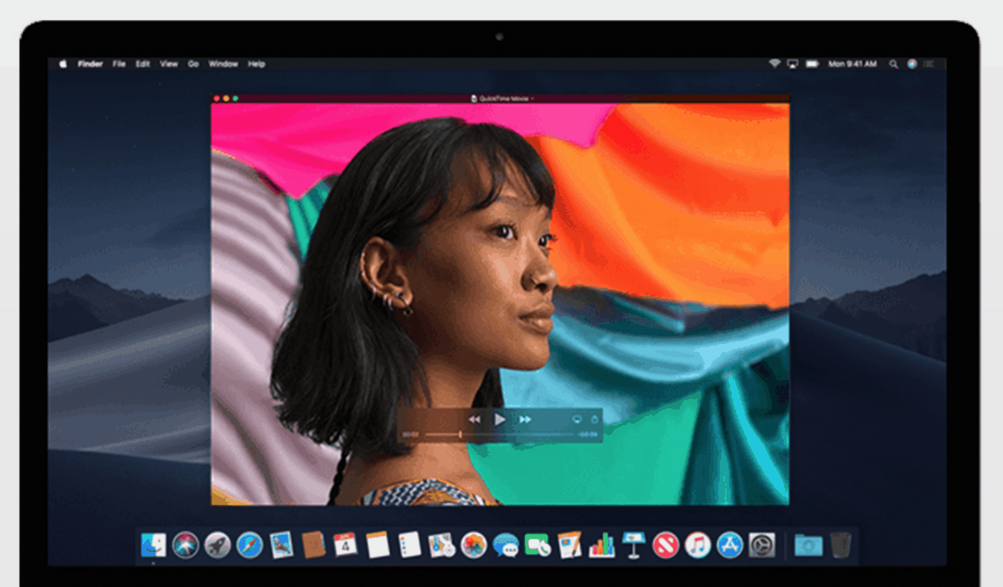Click the playback progress scrubber
This screenshot has width=1003, height=587.
pos(460,434)
